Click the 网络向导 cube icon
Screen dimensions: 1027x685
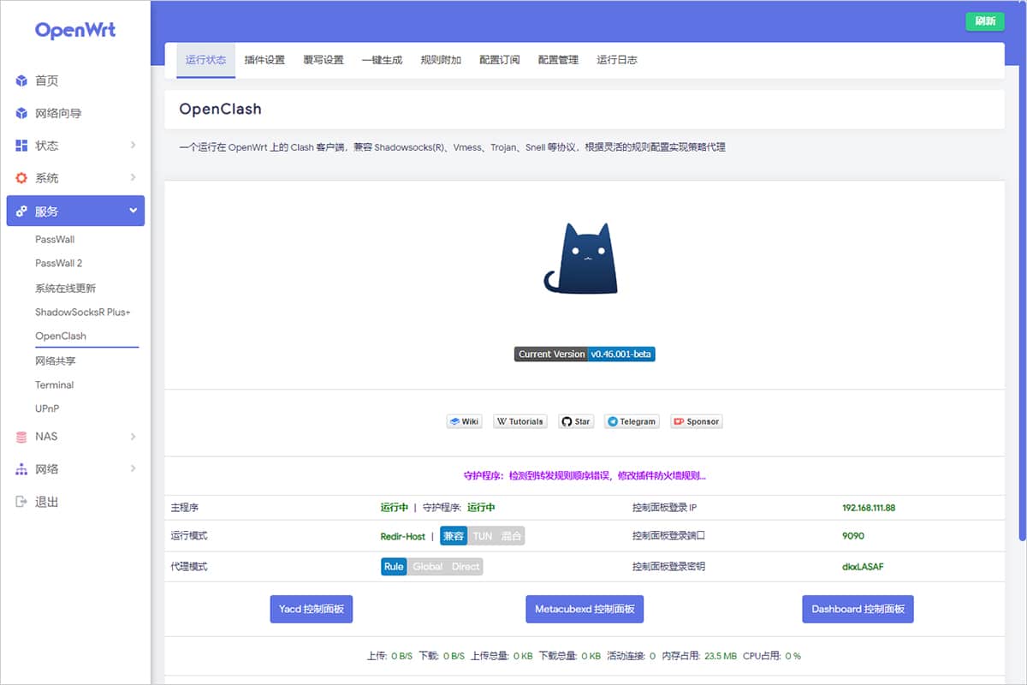pos(21,113)
